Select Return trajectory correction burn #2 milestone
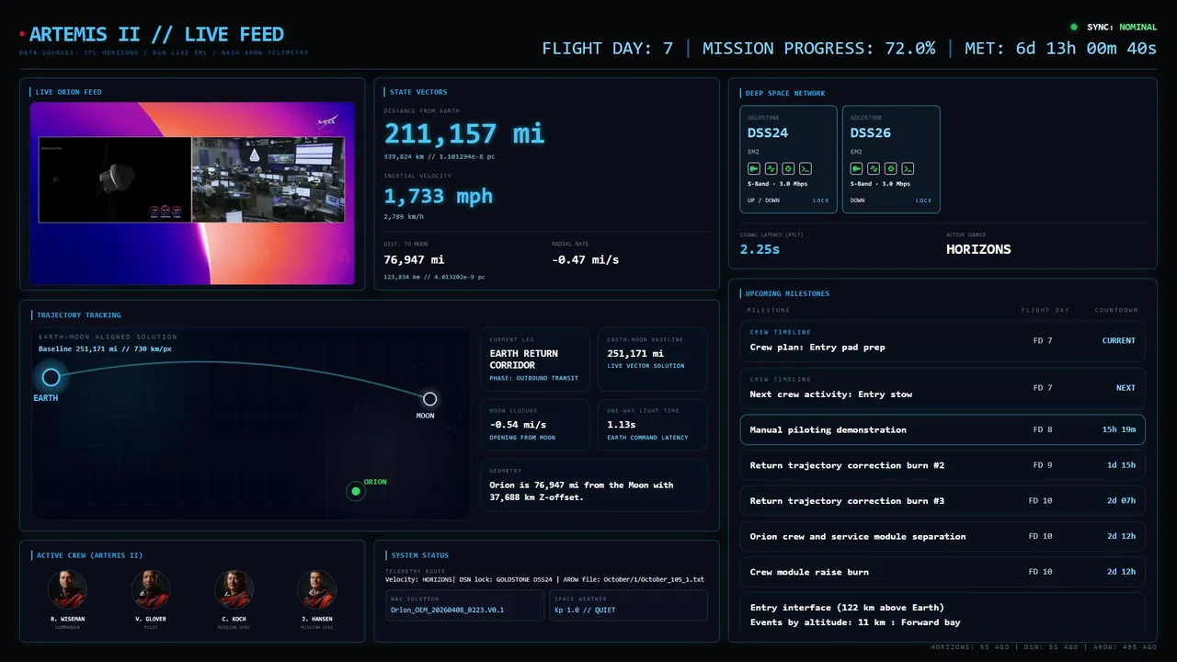This screenshot has width=1177, height=662. click(x=943, y=465)
